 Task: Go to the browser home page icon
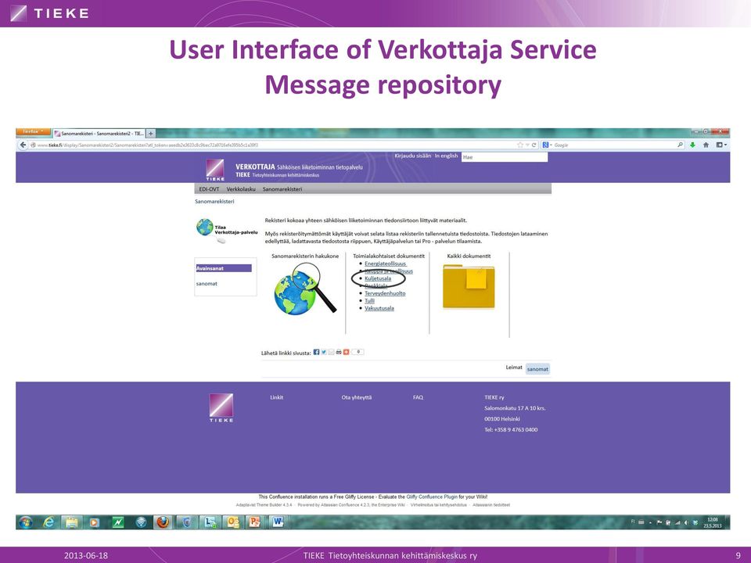[706, 145]
